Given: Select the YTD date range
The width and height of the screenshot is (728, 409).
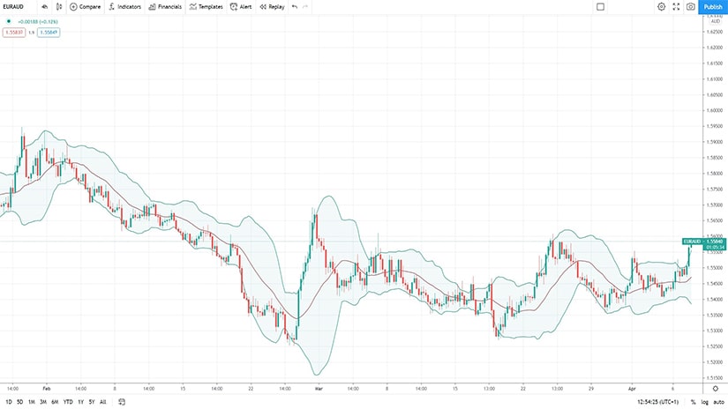Looking at the screenshot, I should pos(68,402).
